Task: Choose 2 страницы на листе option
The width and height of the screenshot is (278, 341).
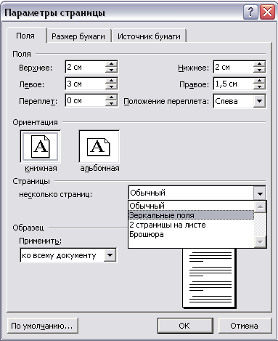Action: (x=191, y=225)
